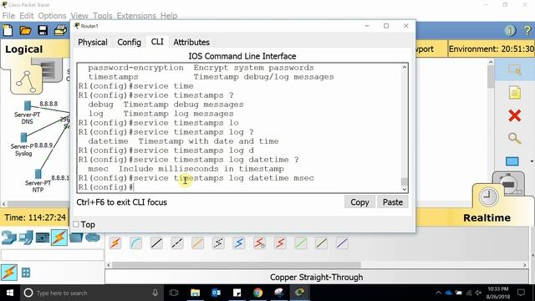This screenshot has width=535, height=301.
Task: Click the Copy button in CLI window
Action: coord(359,202)
